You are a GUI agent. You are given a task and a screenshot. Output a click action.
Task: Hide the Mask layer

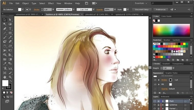[x=155, y=101]
